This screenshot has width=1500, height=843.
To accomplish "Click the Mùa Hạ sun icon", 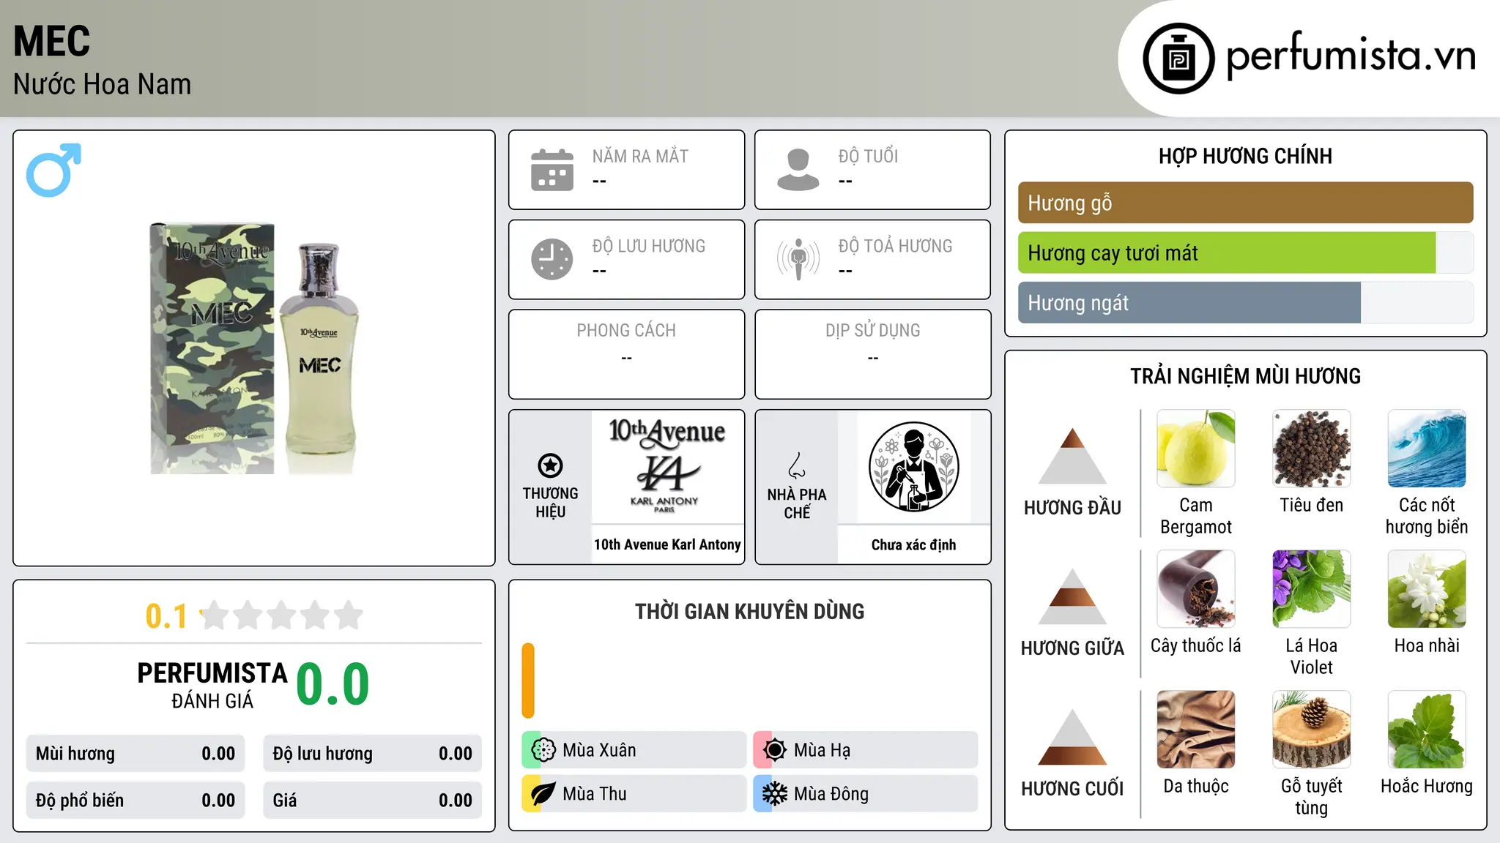I will [774, 750].
